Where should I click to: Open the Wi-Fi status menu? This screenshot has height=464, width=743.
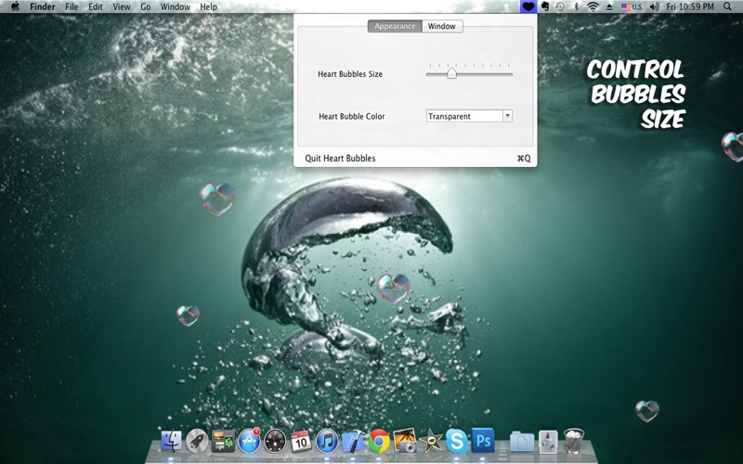pos(593,6)
